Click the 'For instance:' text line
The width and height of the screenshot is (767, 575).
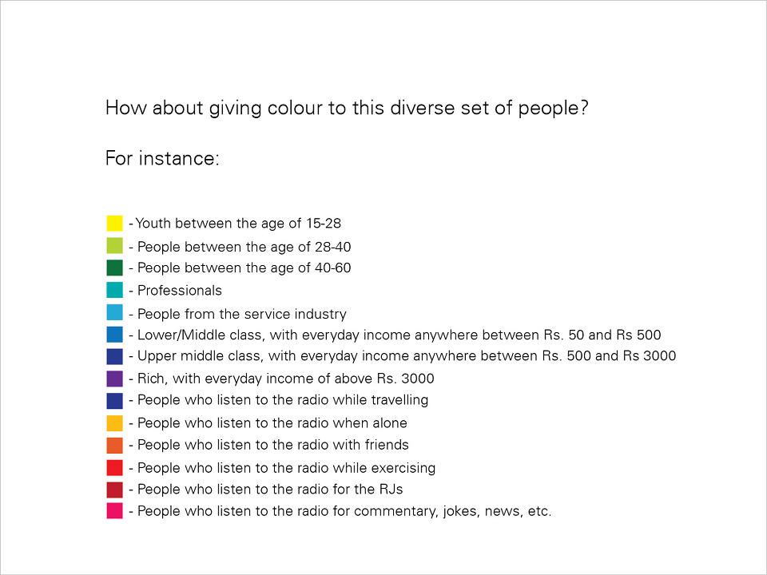coord(162,158)
